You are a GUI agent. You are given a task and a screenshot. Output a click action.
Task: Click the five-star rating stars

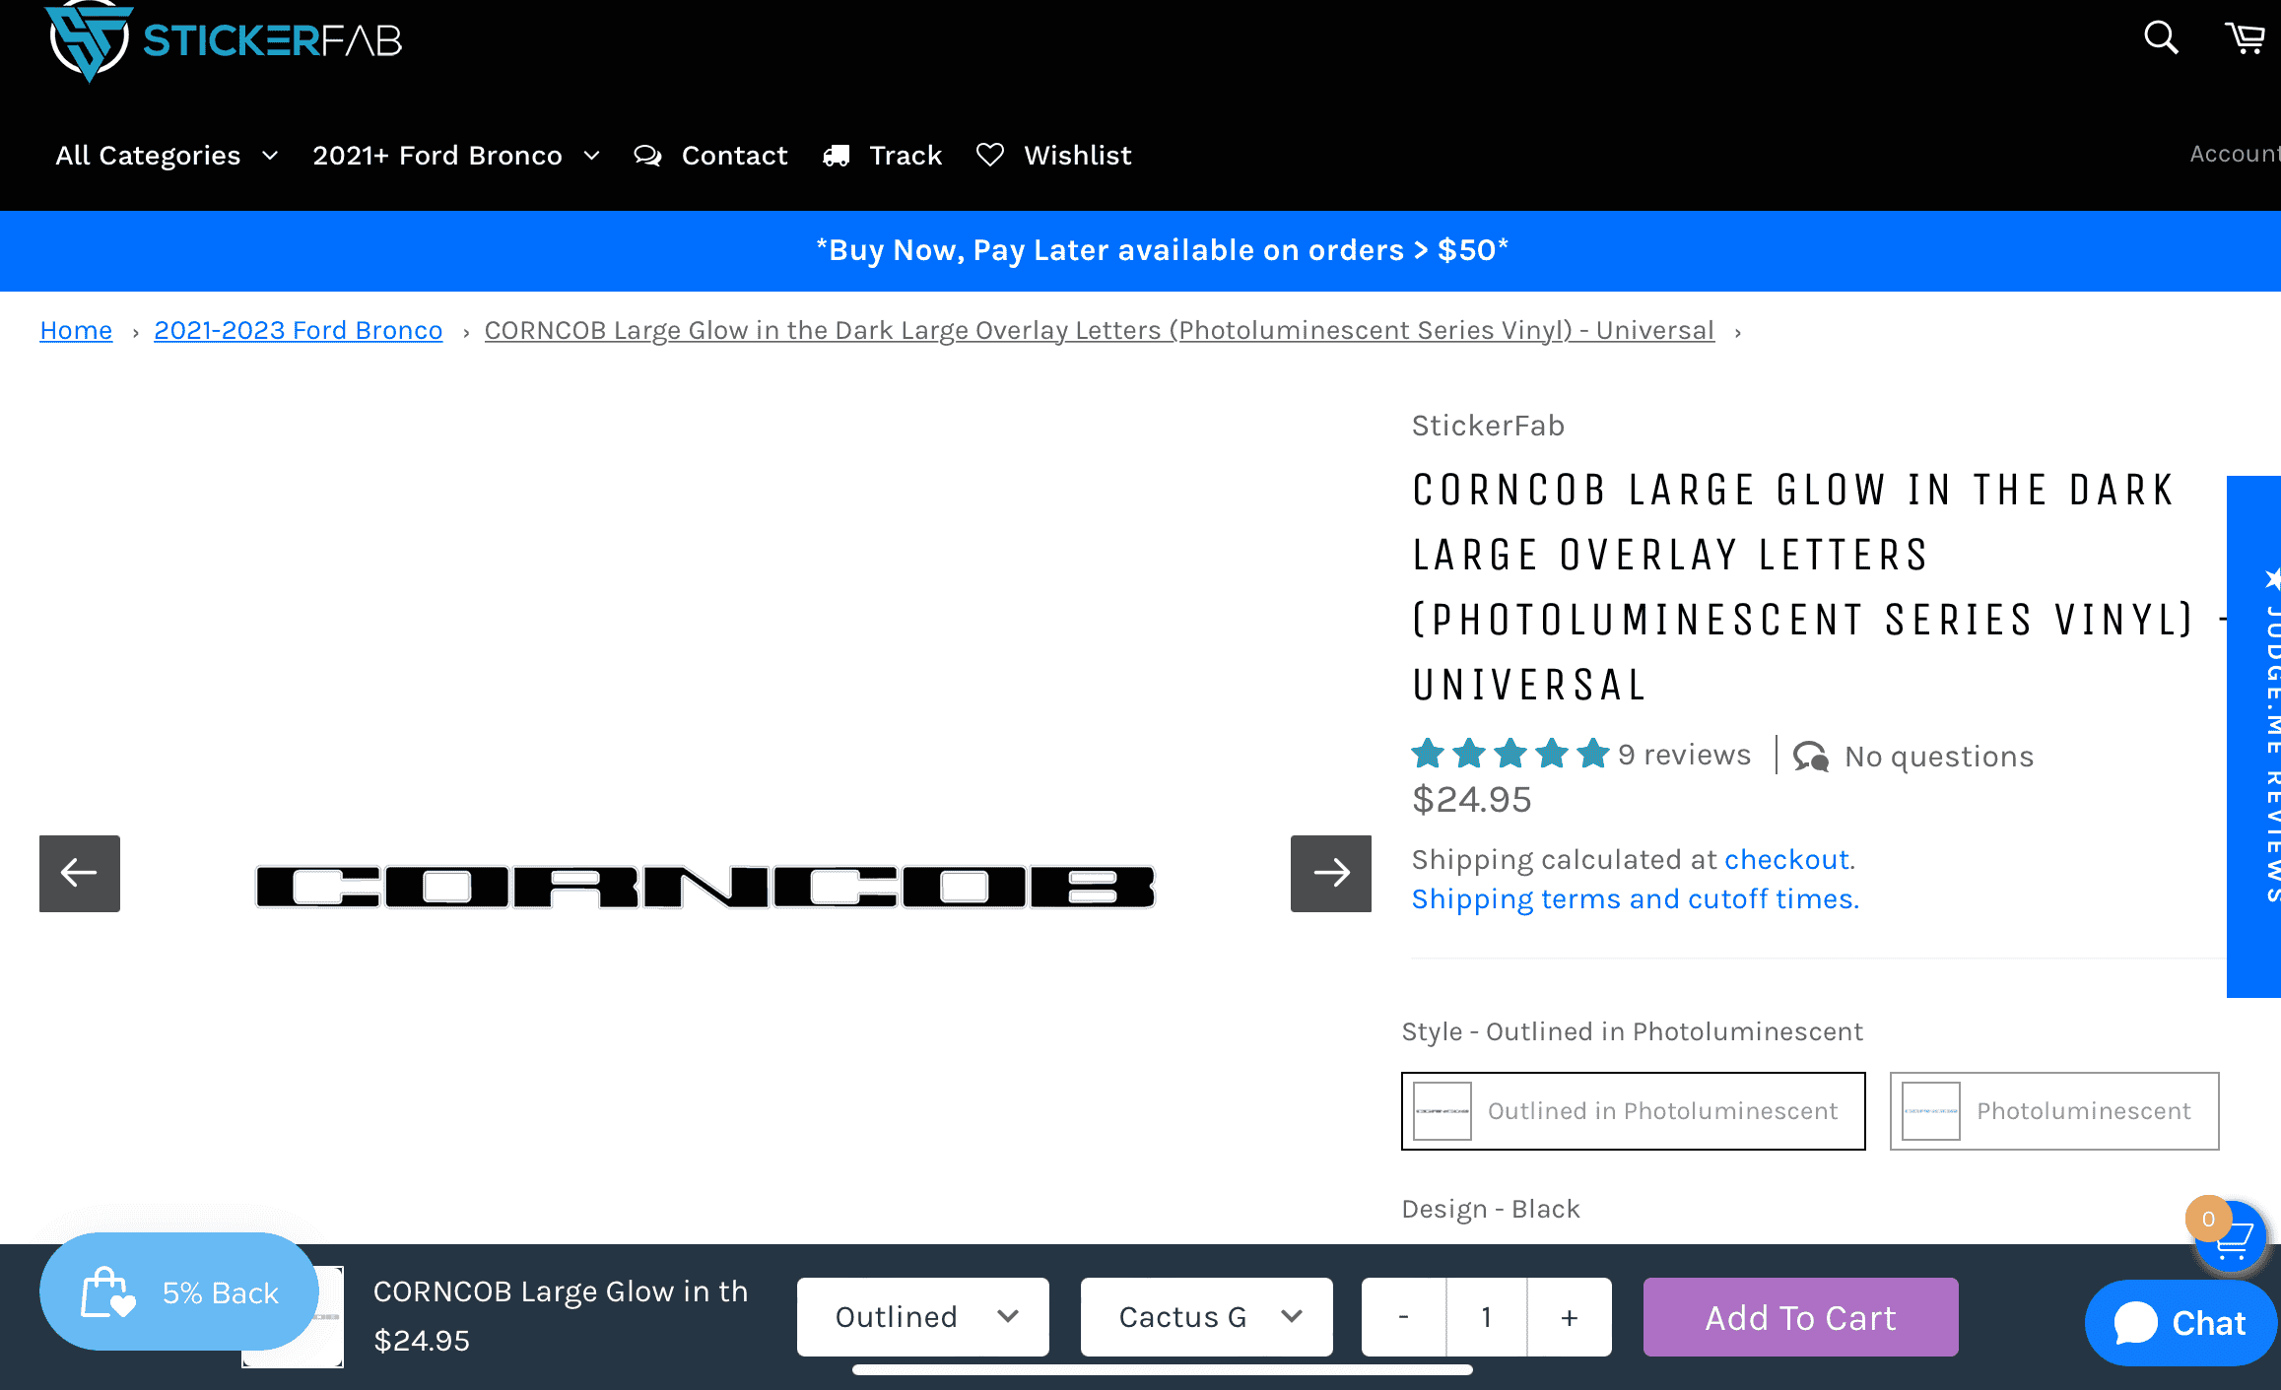[1510, 754]
